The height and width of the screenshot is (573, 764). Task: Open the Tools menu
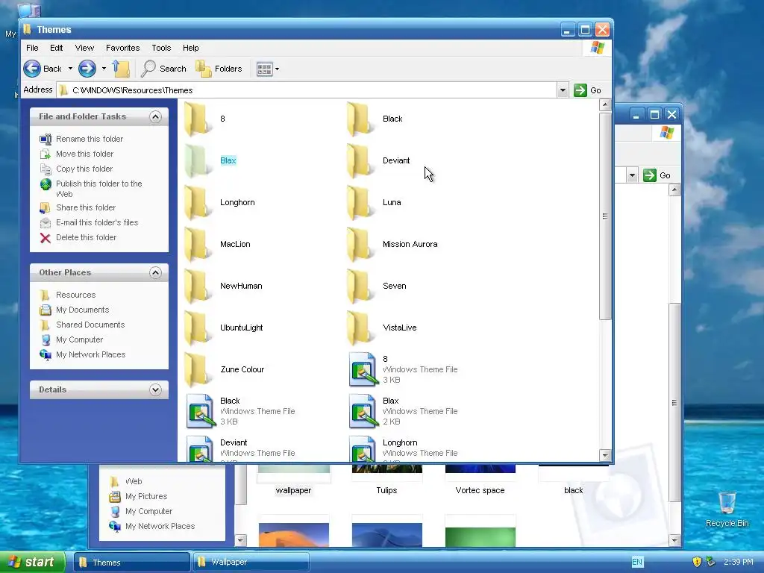161,48
